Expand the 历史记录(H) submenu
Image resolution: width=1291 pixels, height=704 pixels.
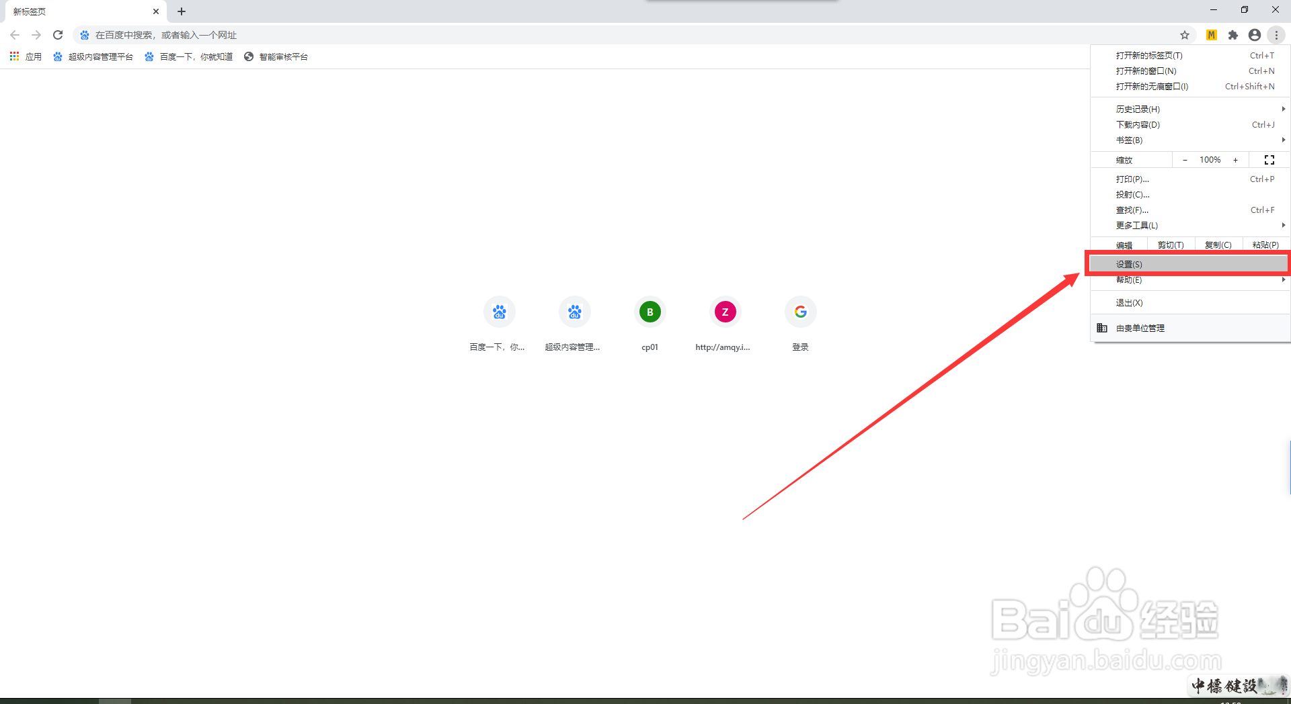1190,109
